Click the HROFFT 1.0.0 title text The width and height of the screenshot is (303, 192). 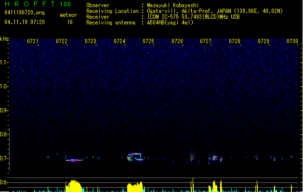pyautogui.click(x=38, y=4)
